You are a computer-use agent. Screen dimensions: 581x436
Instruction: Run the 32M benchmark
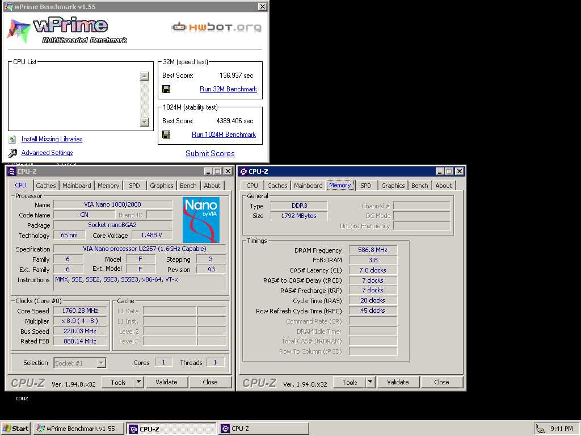click(x=228, y=89)
